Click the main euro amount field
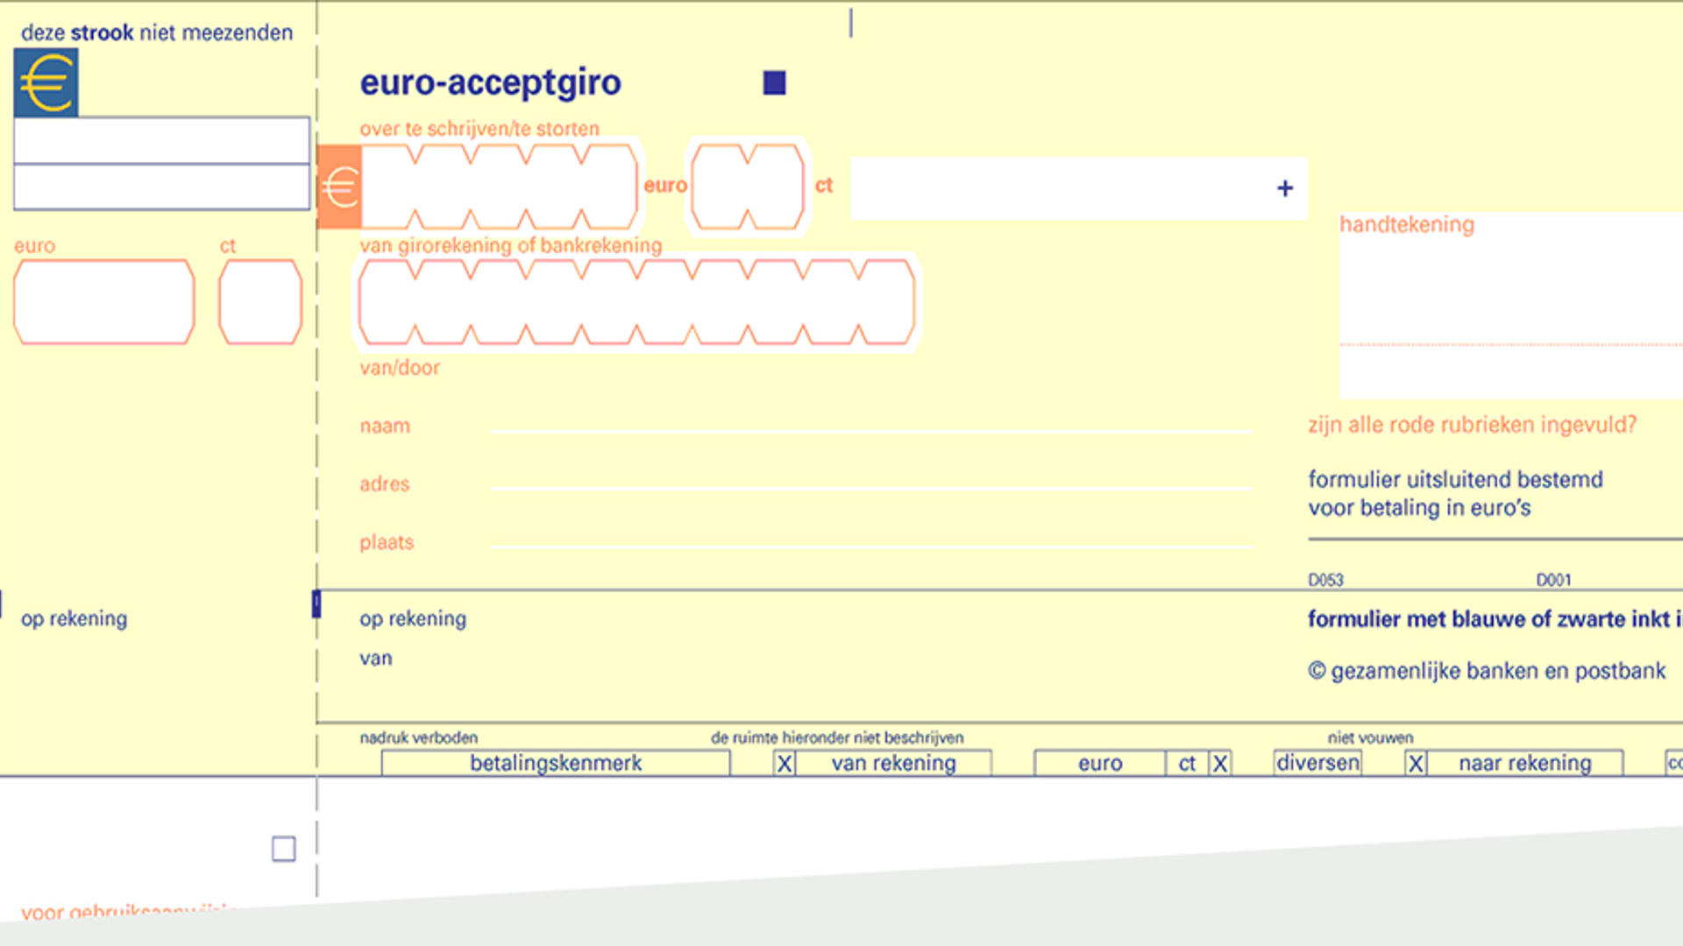 pos(499,187)
